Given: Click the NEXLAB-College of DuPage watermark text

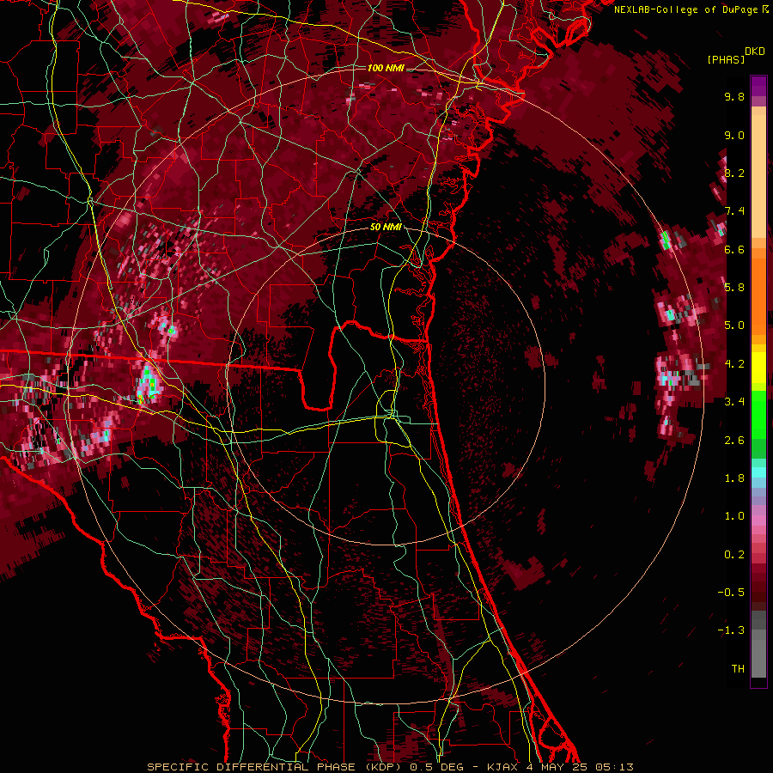Looking at the screenshot, I should click(688, 9).
